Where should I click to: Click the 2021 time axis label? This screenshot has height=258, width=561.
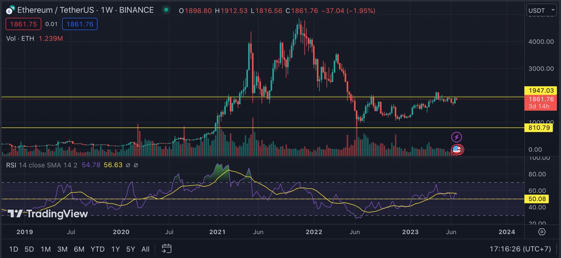217,232
